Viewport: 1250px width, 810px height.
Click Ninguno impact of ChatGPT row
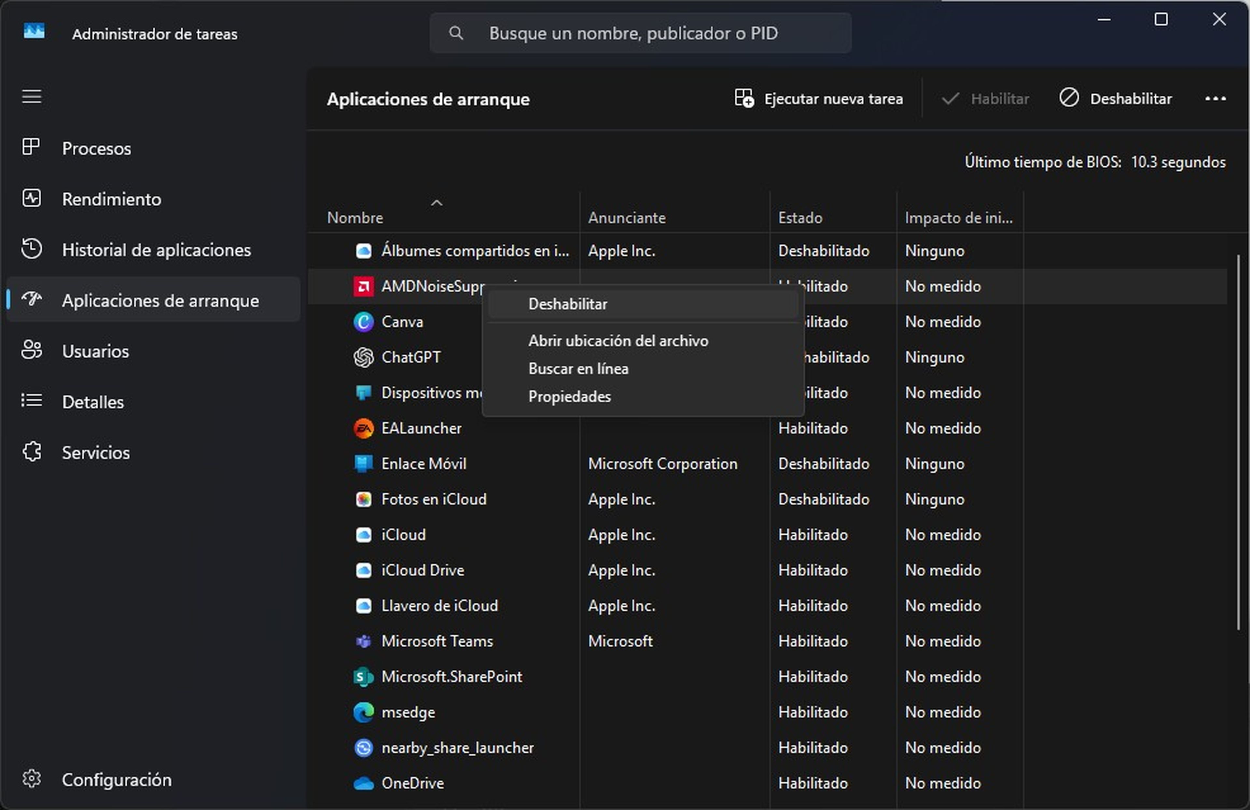click(x=934, y=357)
